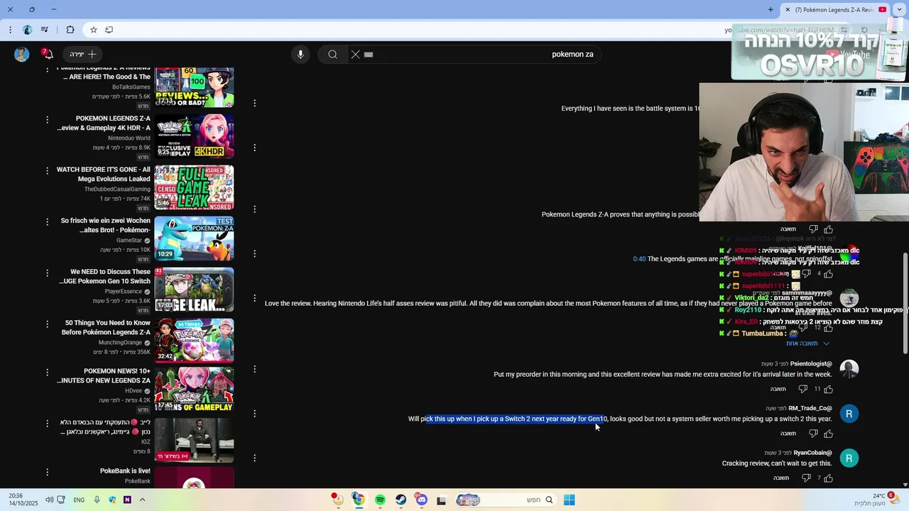Screen dimensions: 909x511
Task: Launch Spotify from the taskbar
Action: click(380, 500)
